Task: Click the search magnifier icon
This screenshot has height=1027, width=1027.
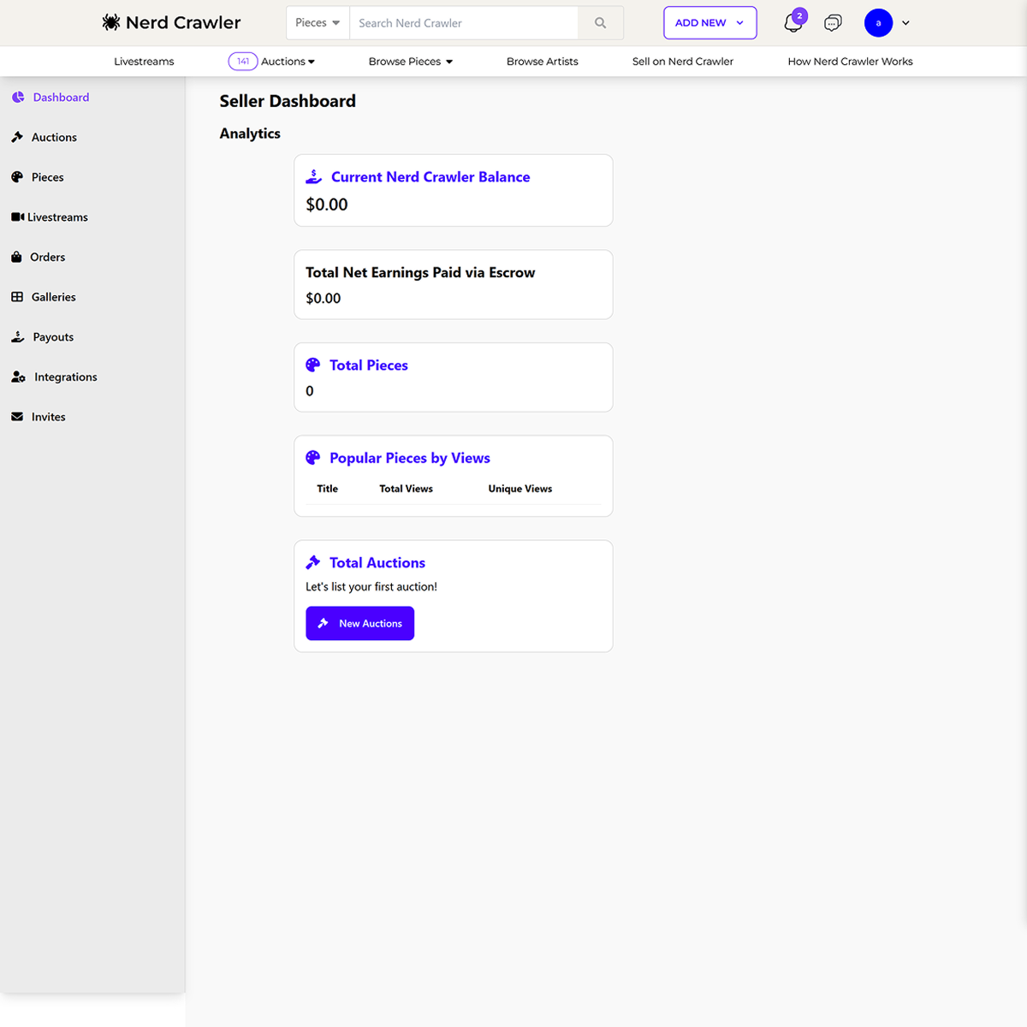Action: (x=599, y=23)
